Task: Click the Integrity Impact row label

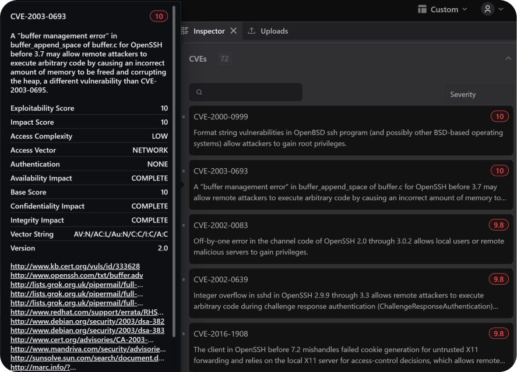Action: 37,220
